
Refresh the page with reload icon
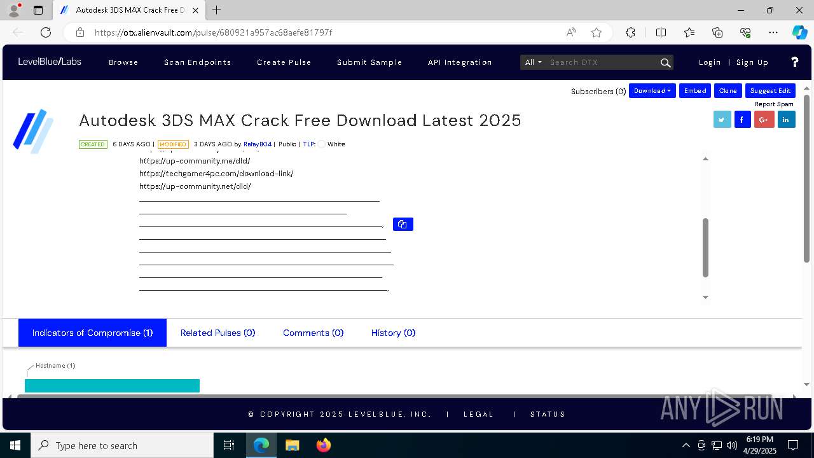[x=46, y=32]
